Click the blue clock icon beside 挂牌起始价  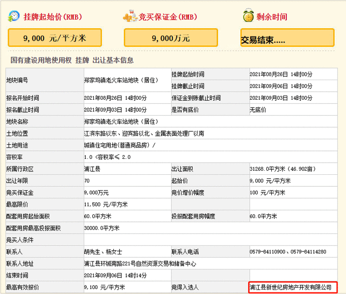[14, 16]
